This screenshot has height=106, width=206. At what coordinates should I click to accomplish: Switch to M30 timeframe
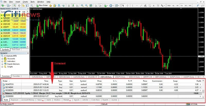coord(169,5)
